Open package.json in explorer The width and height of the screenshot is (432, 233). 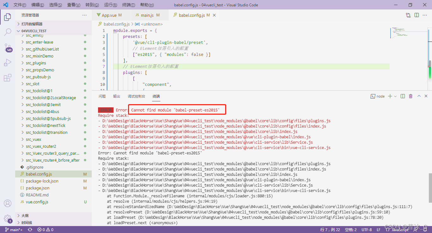[x=53, y=188]
